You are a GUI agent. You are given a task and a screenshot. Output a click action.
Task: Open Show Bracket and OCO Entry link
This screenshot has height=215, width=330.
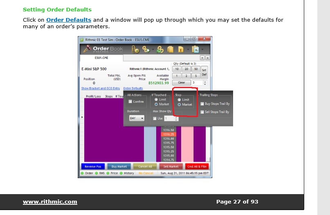[101, 88]
